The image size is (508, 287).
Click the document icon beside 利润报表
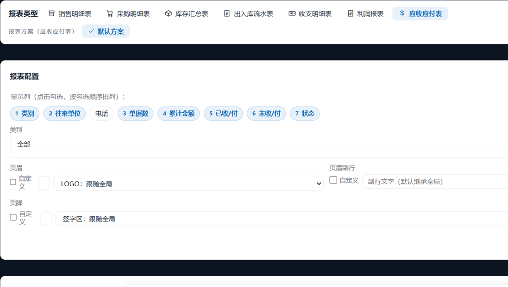coord(350,13)
